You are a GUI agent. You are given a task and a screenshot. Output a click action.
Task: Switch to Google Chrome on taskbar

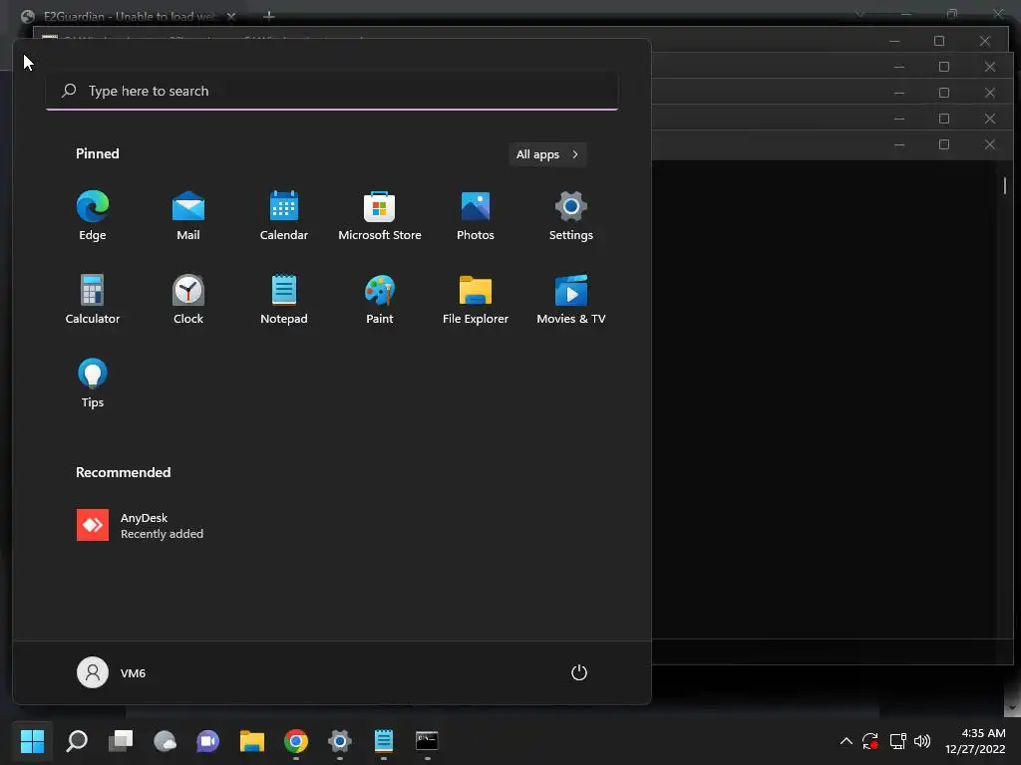pyautogui.click(x=295, y=741)
